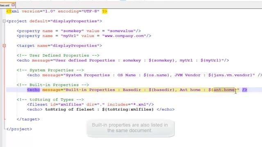Click the closing /> of the Built-in echo
This screenshot has width=262, height=147.
(244, 90)
